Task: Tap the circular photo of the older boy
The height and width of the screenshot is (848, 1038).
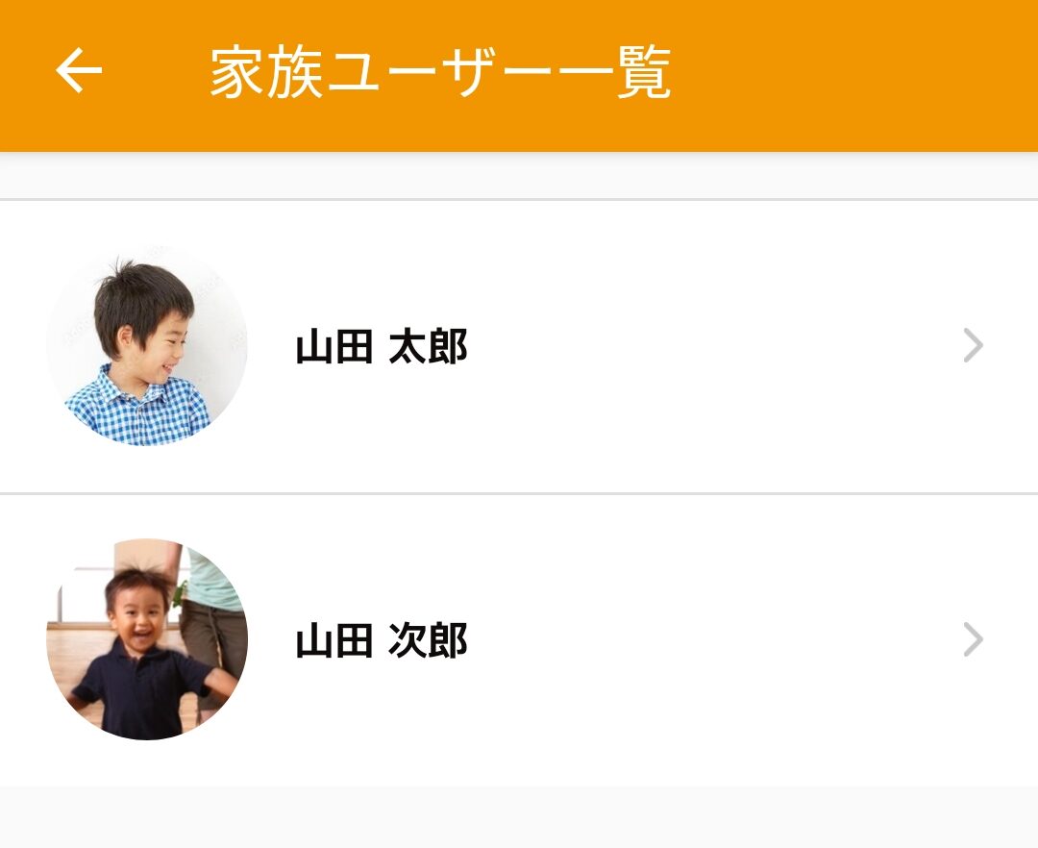Action: point(147,345)
